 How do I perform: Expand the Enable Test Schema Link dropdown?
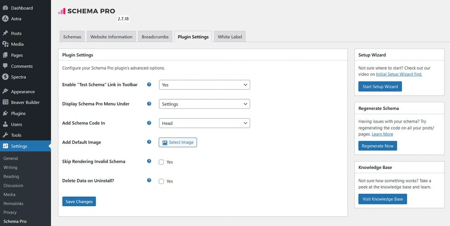pos(204,85)
